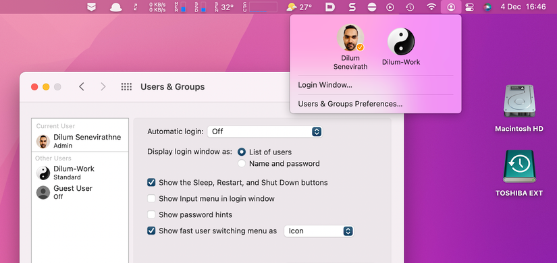Minimize the Users & Groups window
The image size is (557, 263).
[46, 87]
